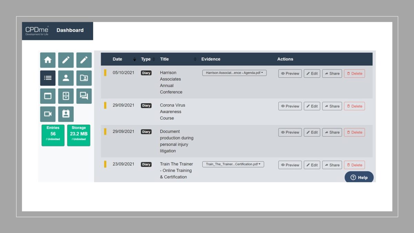Image resolution: width=414 pixels, height=233 pixels.
Task: Open the archive cabinet icon
Action: (x=66, y=96)
